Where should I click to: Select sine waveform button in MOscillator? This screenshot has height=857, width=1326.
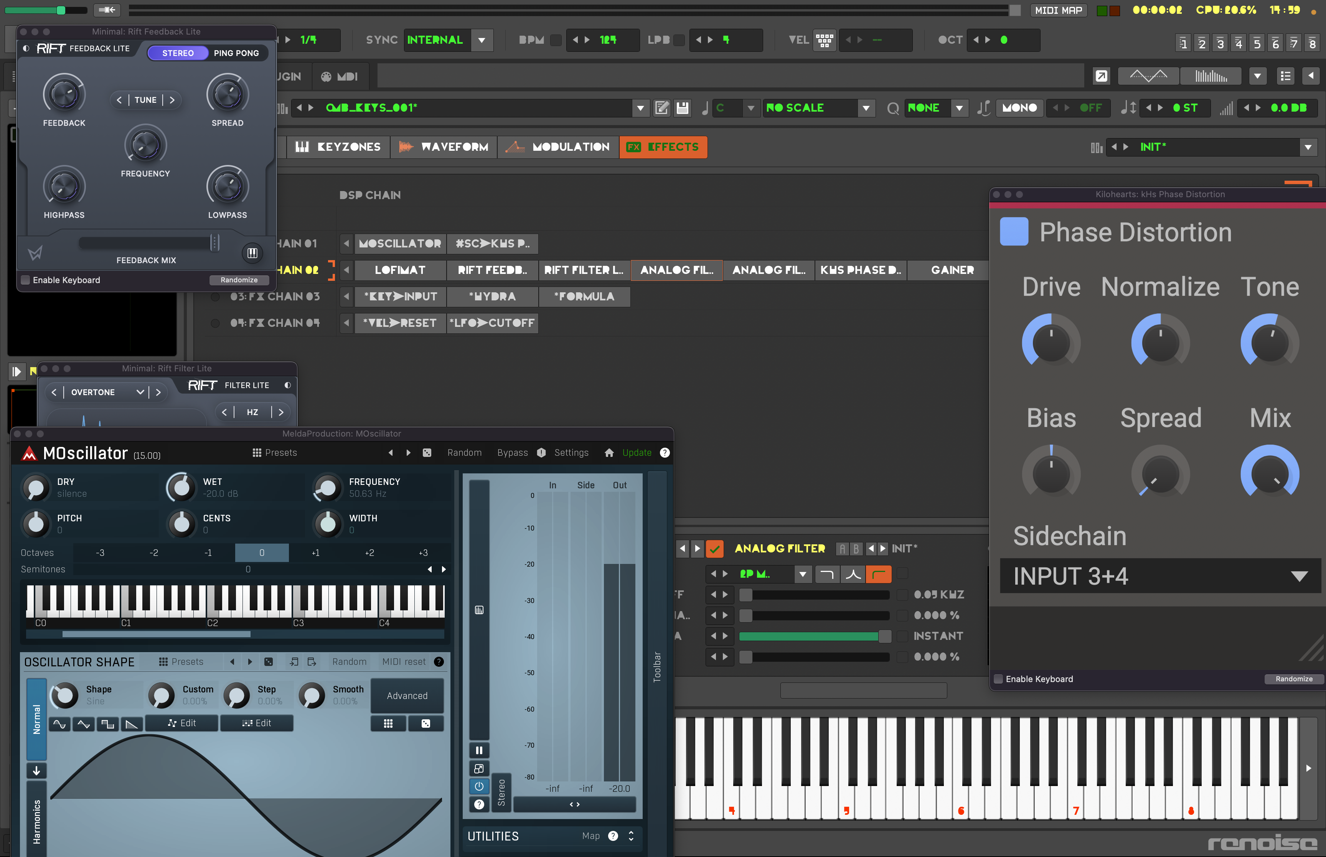[x=59, y=724]
